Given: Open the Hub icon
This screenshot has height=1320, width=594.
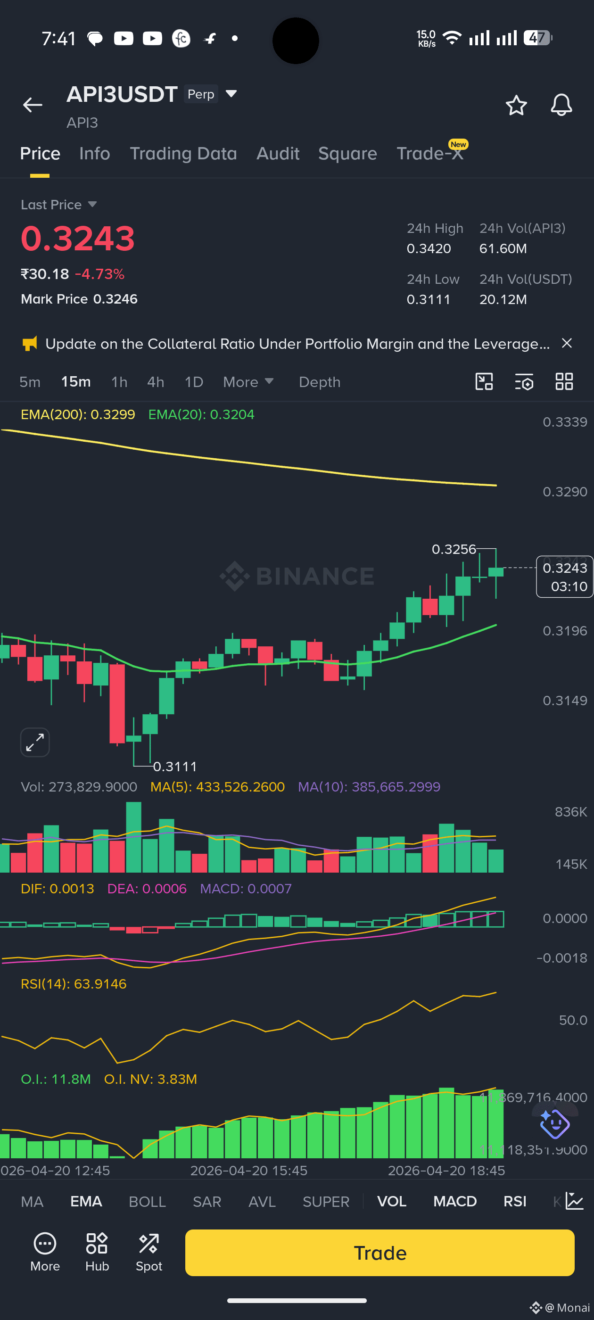Looking at the screenshot, I should (97, 1252).
